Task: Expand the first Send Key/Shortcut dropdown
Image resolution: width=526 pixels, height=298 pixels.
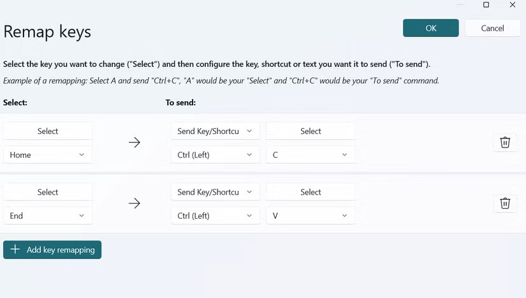Action: (216, 131)
